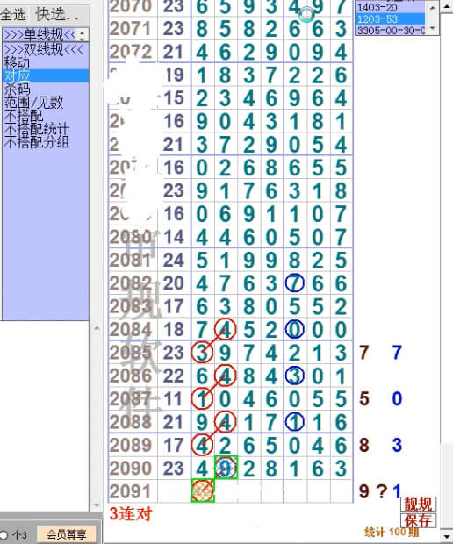Step the 单线规 spinner arrows

tap(83, 35)
